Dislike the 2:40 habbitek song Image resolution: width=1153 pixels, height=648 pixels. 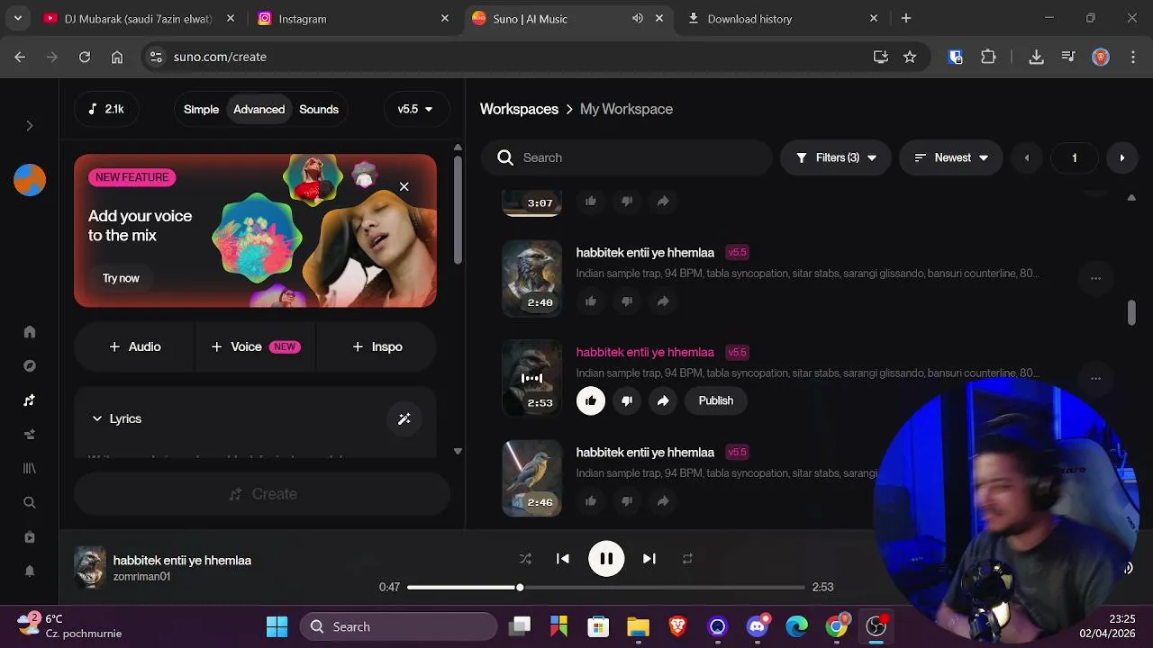click(627, 301)
